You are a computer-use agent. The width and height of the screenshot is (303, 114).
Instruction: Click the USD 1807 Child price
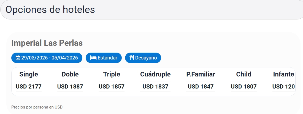(244, 87)
